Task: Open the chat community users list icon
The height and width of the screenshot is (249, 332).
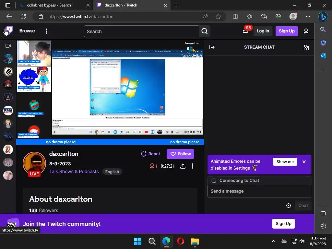Action: coord(306,47)
